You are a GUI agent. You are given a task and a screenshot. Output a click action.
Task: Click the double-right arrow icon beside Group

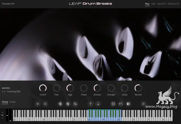[x=38, y=104]
